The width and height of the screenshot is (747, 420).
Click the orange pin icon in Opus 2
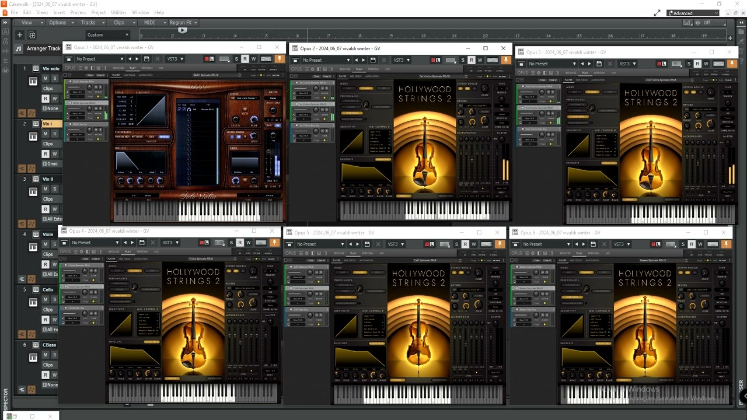(505, 60)
